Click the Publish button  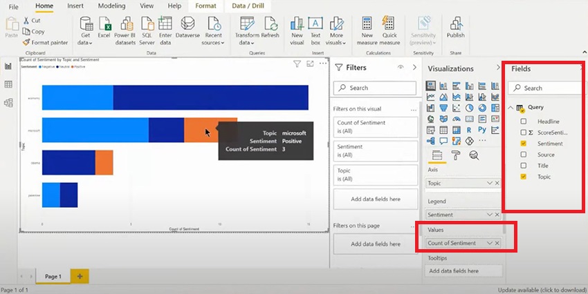[x=456, y=28]
